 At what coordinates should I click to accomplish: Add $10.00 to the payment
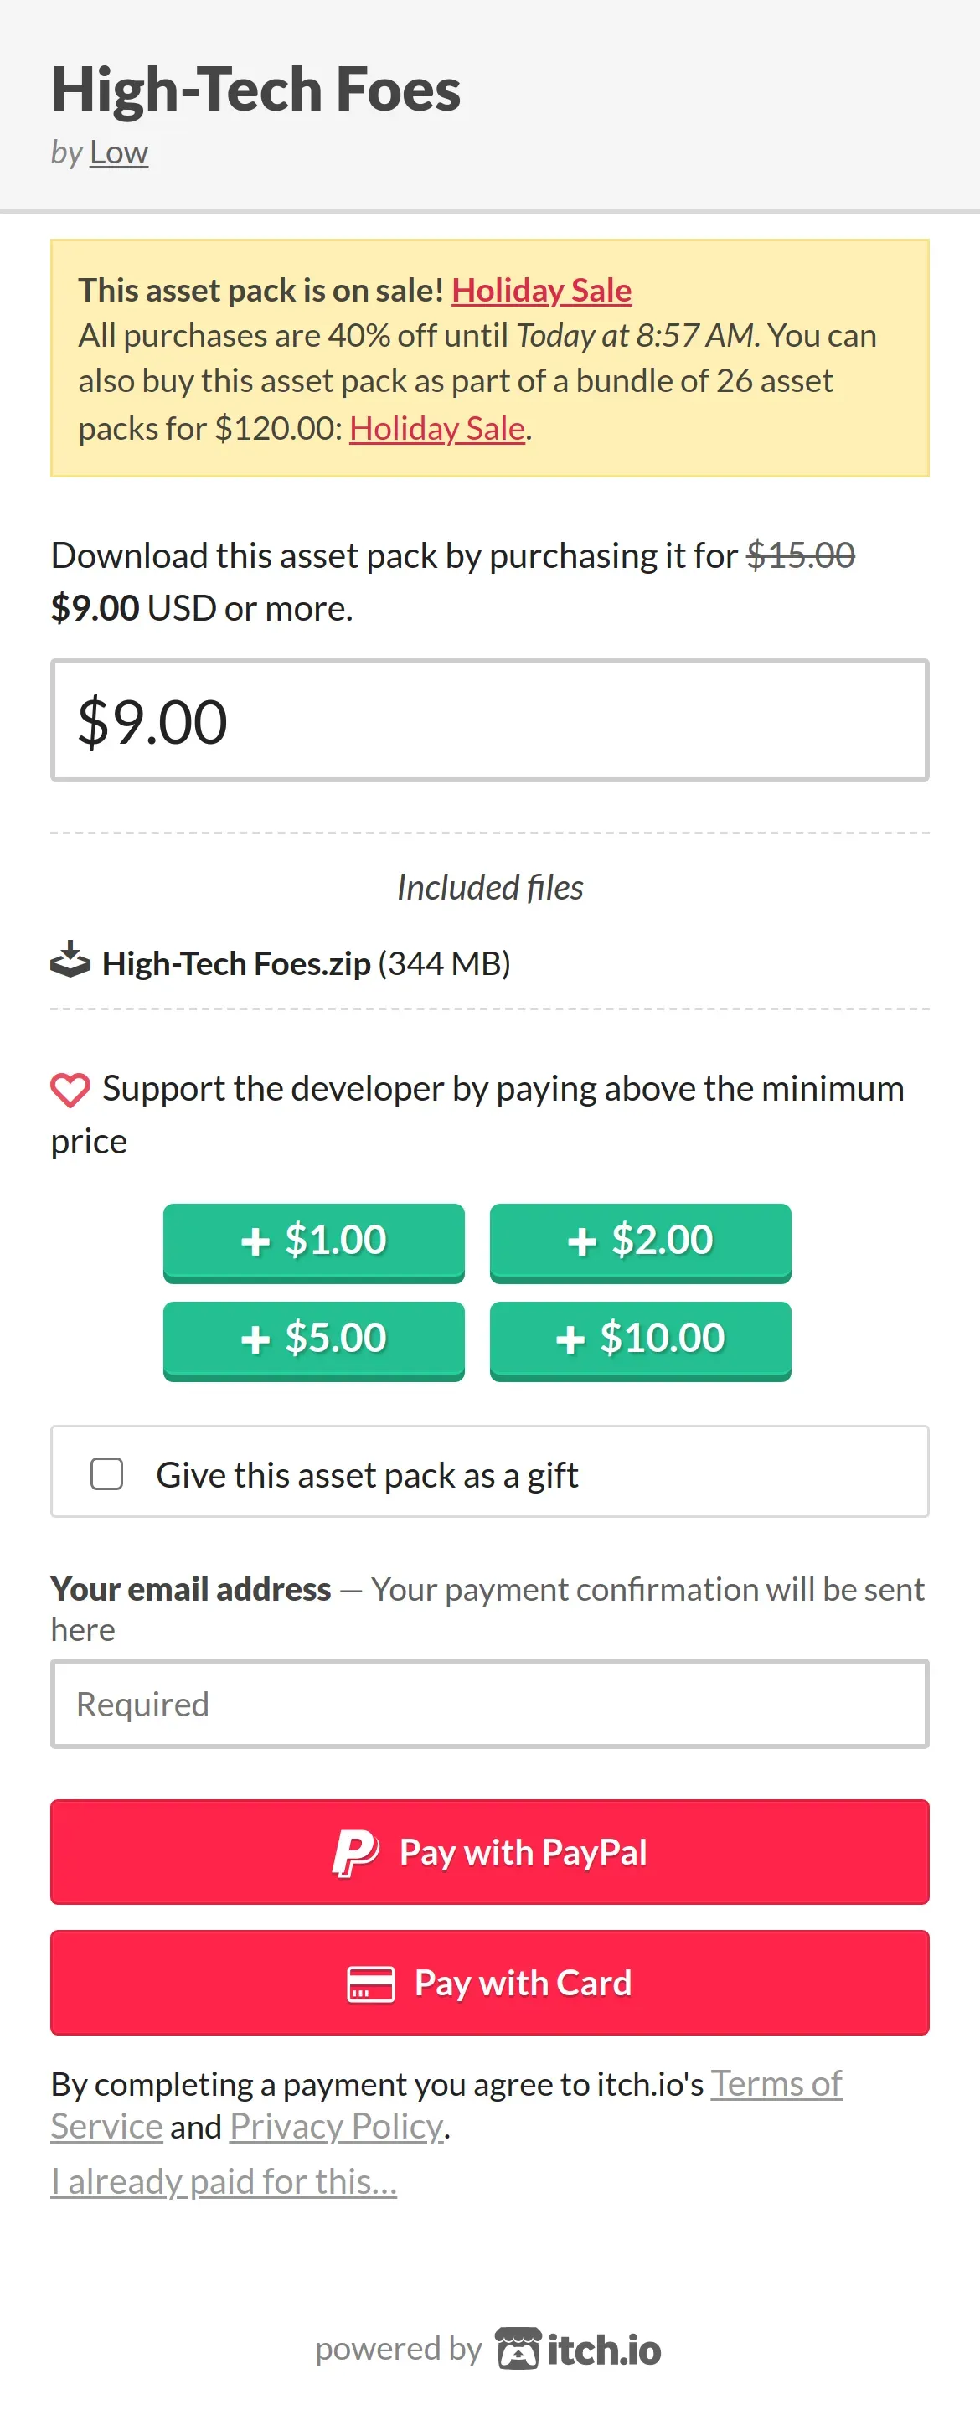pyautogui.click(x=640, y=1340)
